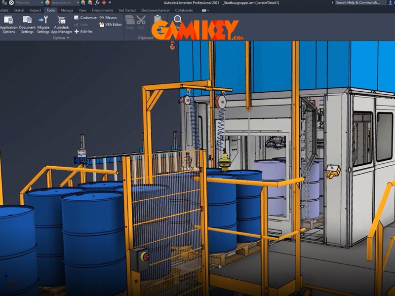
Task: Launch Migrate Settings tool
Action: tap(43, 24)
